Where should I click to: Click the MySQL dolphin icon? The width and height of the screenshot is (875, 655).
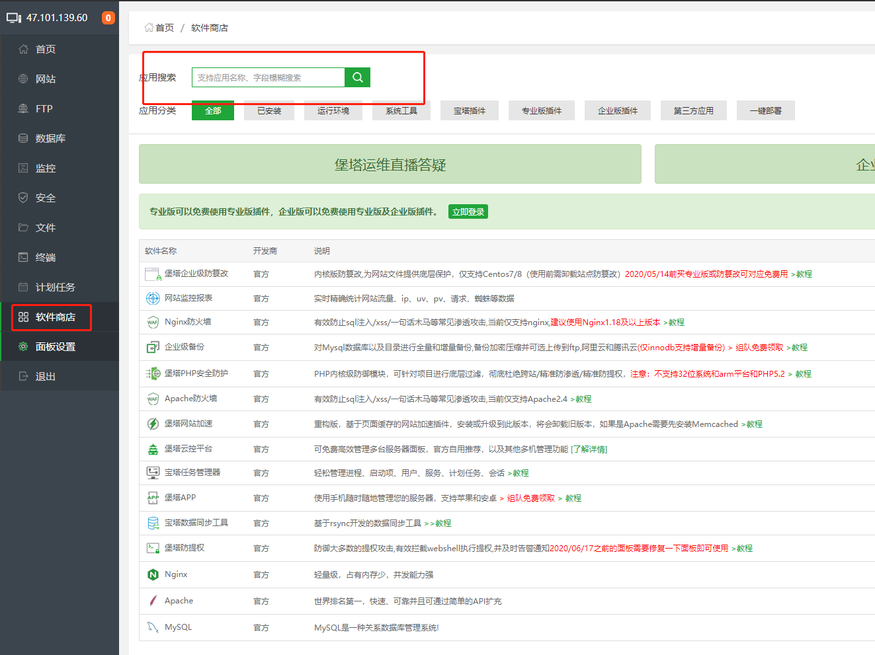[153, 627]
